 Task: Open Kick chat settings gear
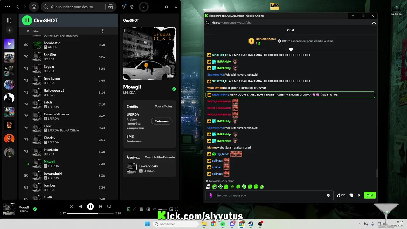click(359, 195)
